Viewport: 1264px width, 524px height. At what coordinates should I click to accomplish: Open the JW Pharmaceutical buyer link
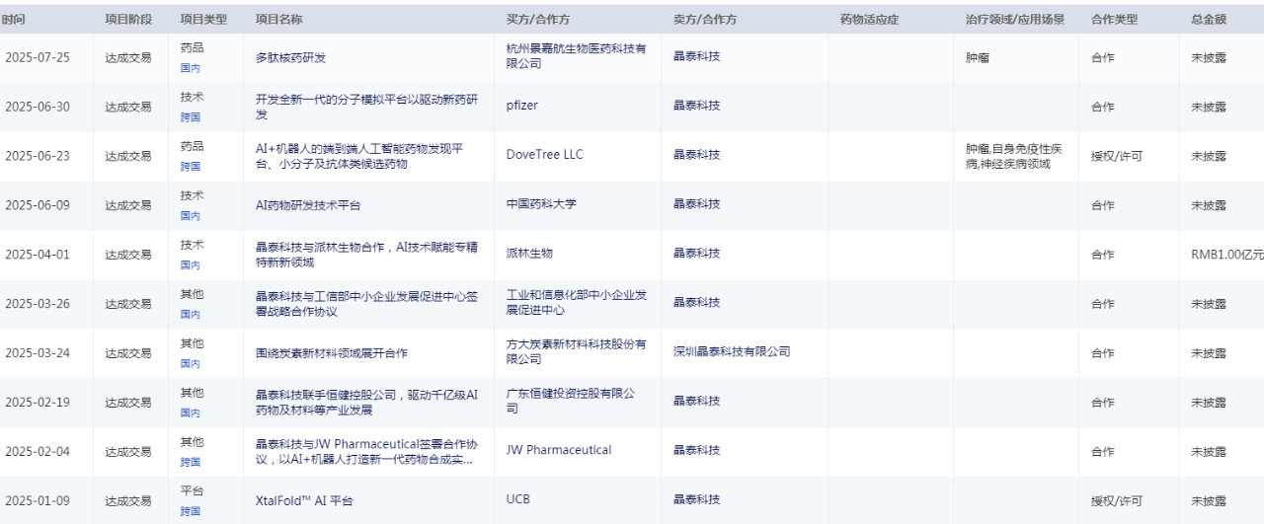coord(558,450)
